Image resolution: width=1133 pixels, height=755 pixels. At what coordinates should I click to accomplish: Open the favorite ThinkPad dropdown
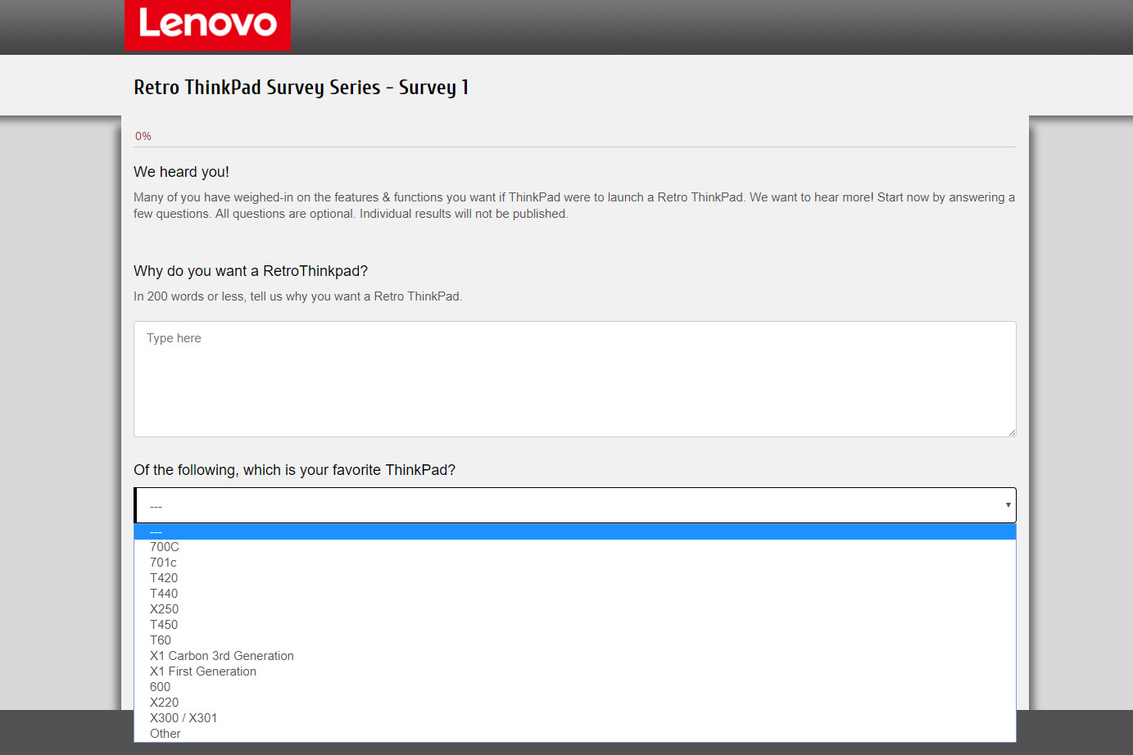coord(574,505)
